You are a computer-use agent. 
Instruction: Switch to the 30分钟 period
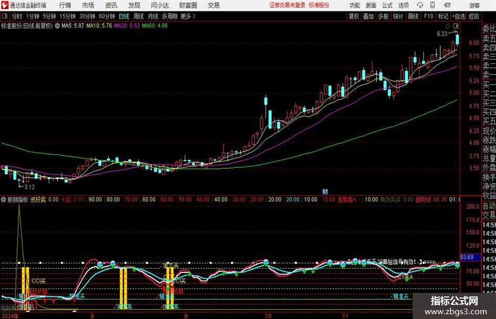[87, 16]
